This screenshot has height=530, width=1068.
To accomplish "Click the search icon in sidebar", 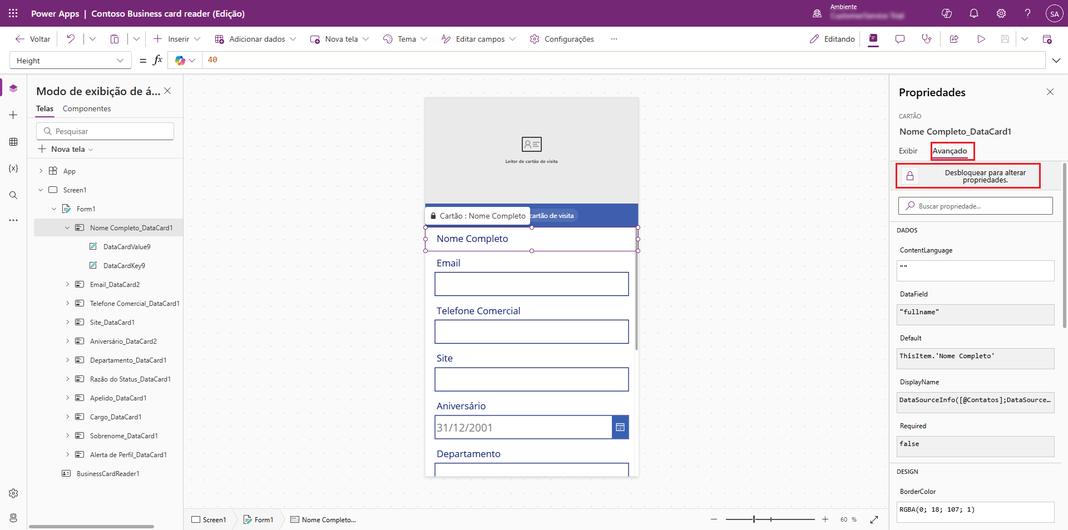I will tap(13, 195).
